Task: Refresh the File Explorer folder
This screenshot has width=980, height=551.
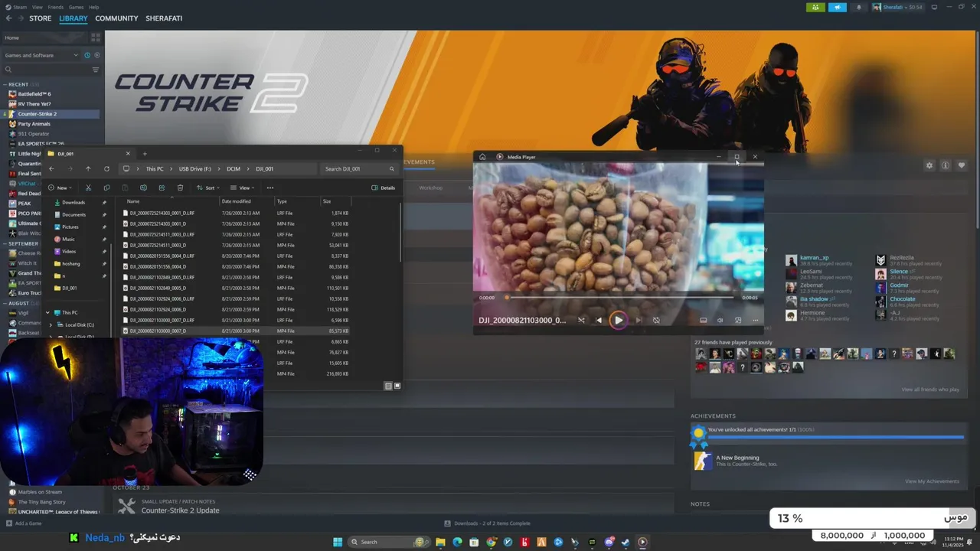Action: [106, 168]
